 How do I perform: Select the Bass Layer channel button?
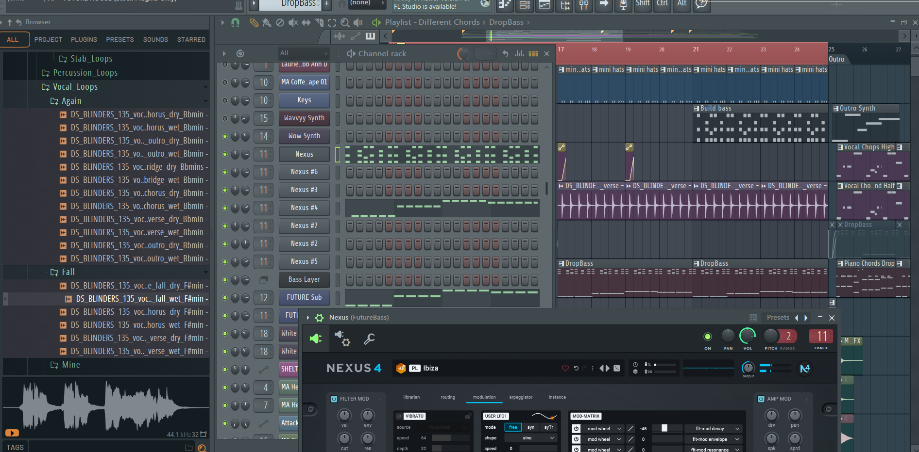(x=304, y=280)
